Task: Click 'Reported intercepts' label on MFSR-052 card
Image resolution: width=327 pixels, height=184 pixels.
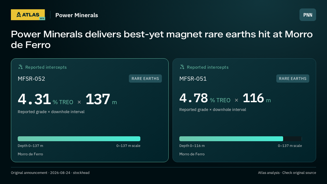Action: (x=46, y=67)
